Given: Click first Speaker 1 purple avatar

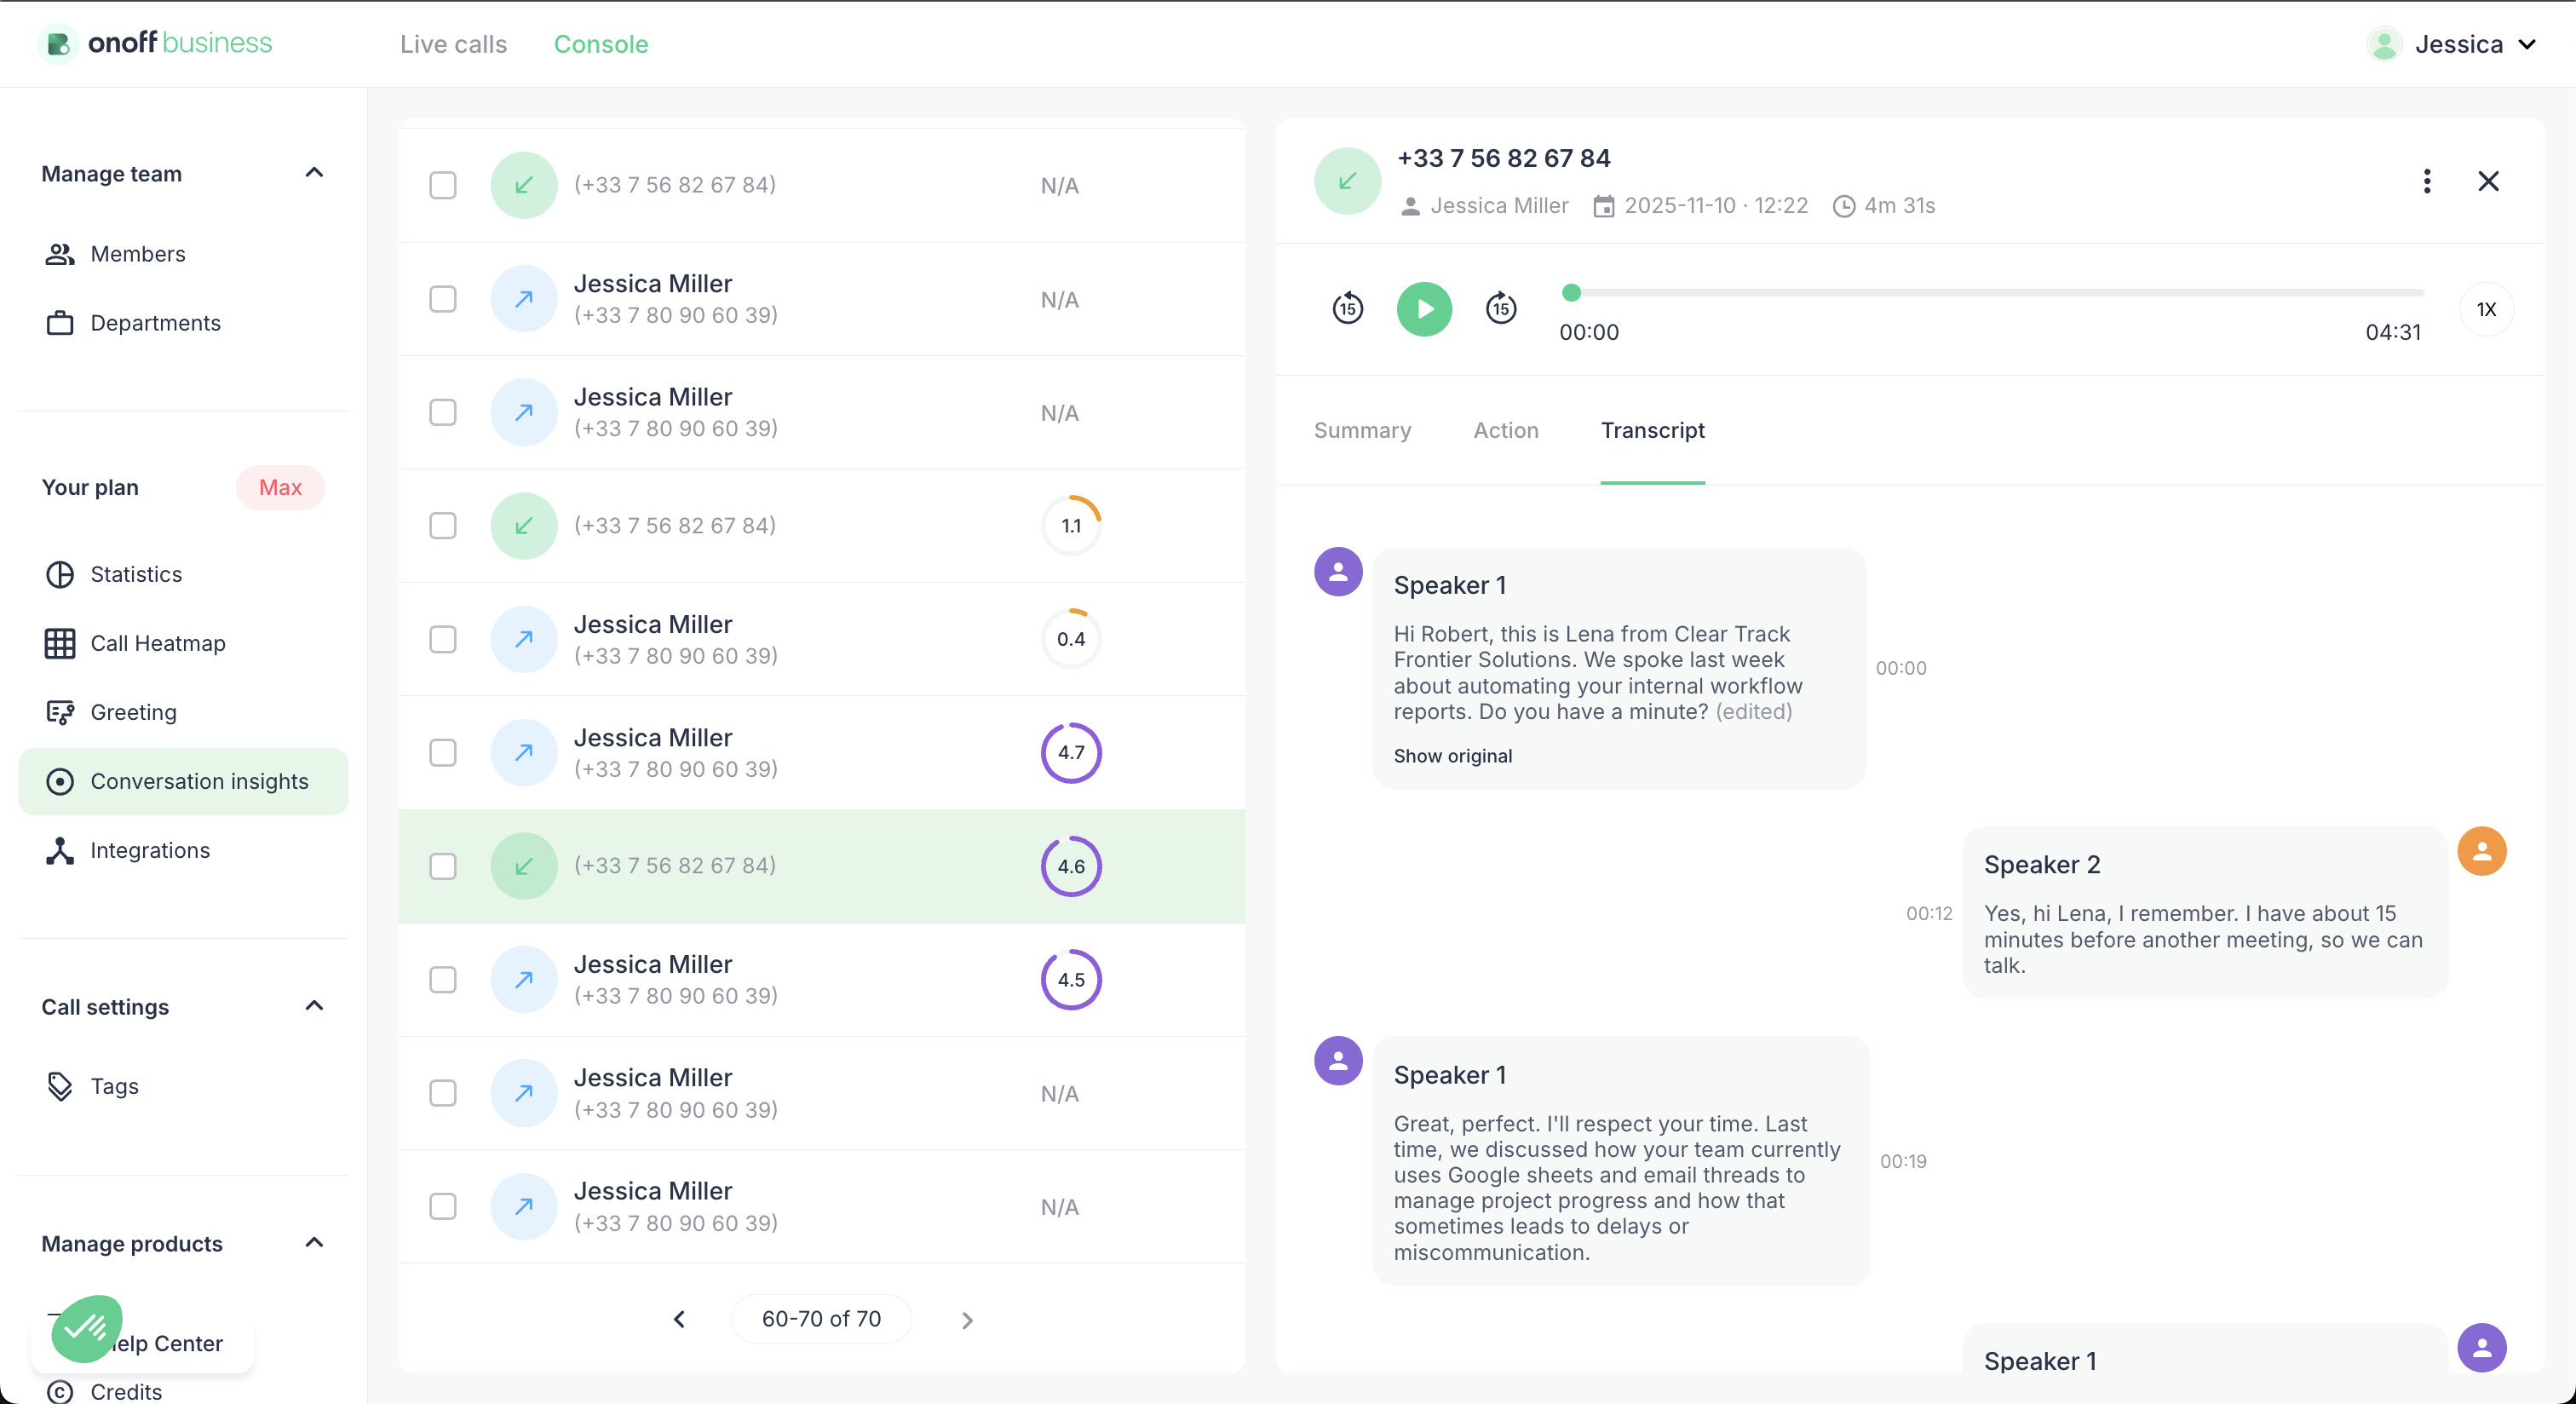Looking at the screenshot, I should pos(1338,572).
